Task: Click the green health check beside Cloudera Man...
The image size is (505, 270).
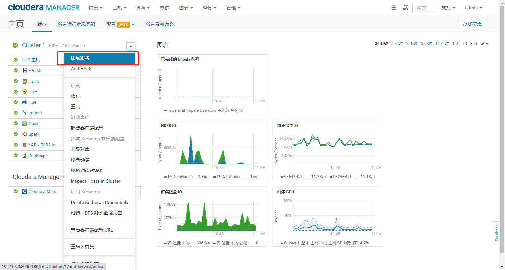Action: (16, 191)
